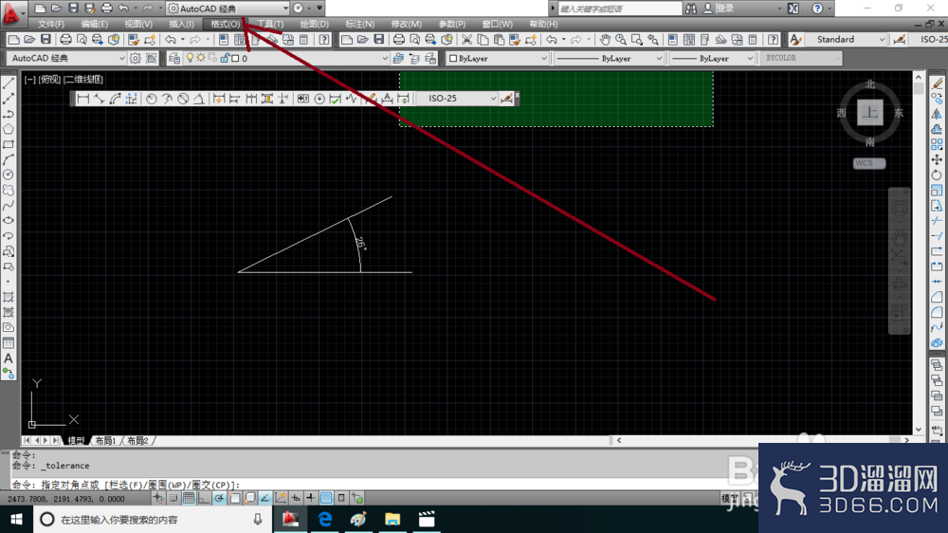
Task: Toggle Dynamic Input in status bar
Action: pos(296,498)
